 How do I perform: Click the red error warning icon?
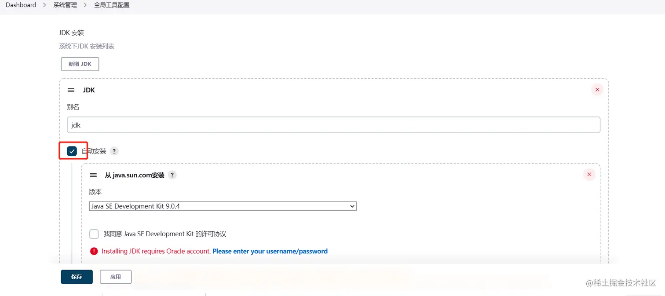[x=94, y=251]
